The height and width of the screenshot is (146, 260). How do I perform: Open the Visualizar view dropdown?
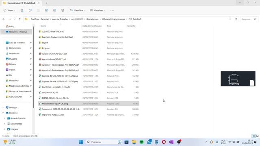[97, 10]
